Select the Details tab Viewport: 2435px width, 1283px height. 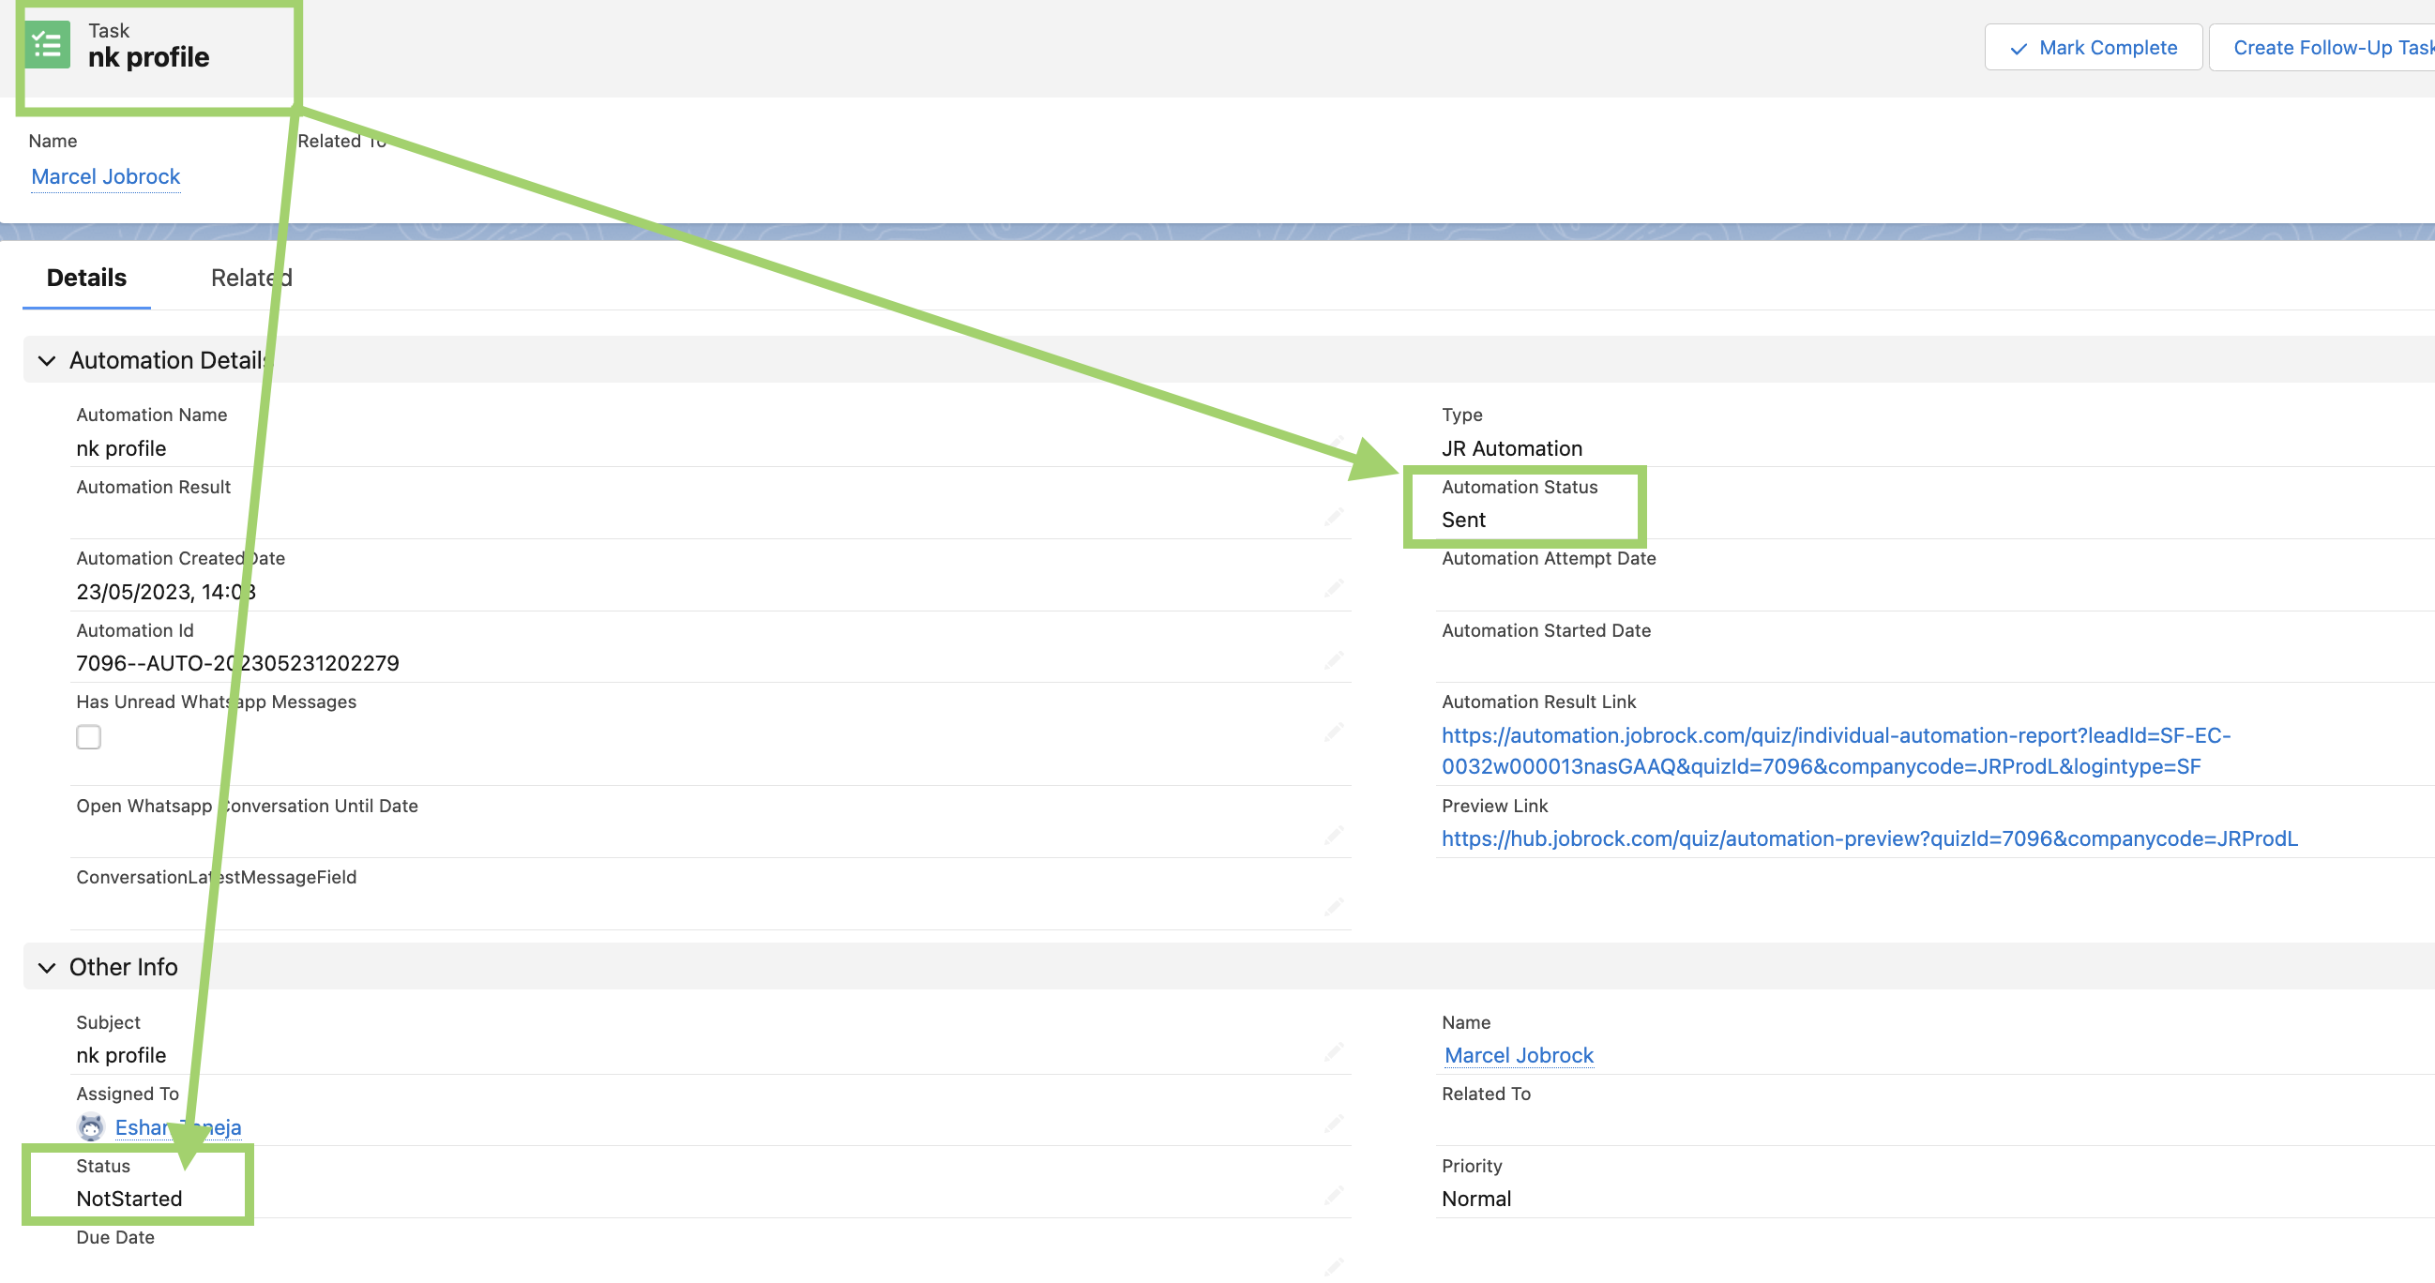(x=86, y=278)
